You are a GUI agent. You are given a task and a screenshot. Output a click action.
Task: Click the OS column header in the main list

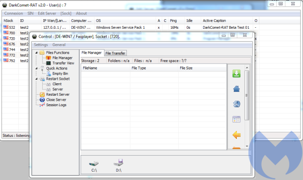point(125,21)
